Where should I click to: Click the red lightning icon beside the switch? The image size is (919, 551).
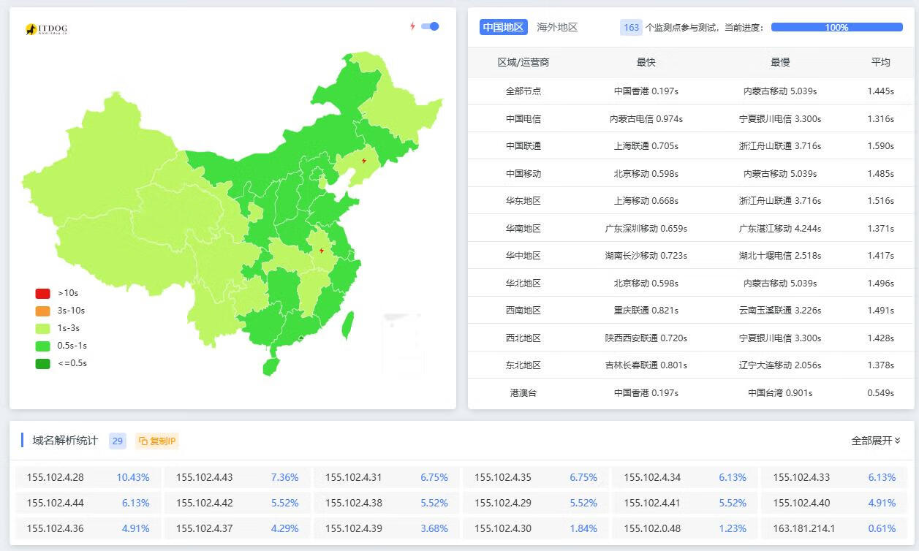412,26
